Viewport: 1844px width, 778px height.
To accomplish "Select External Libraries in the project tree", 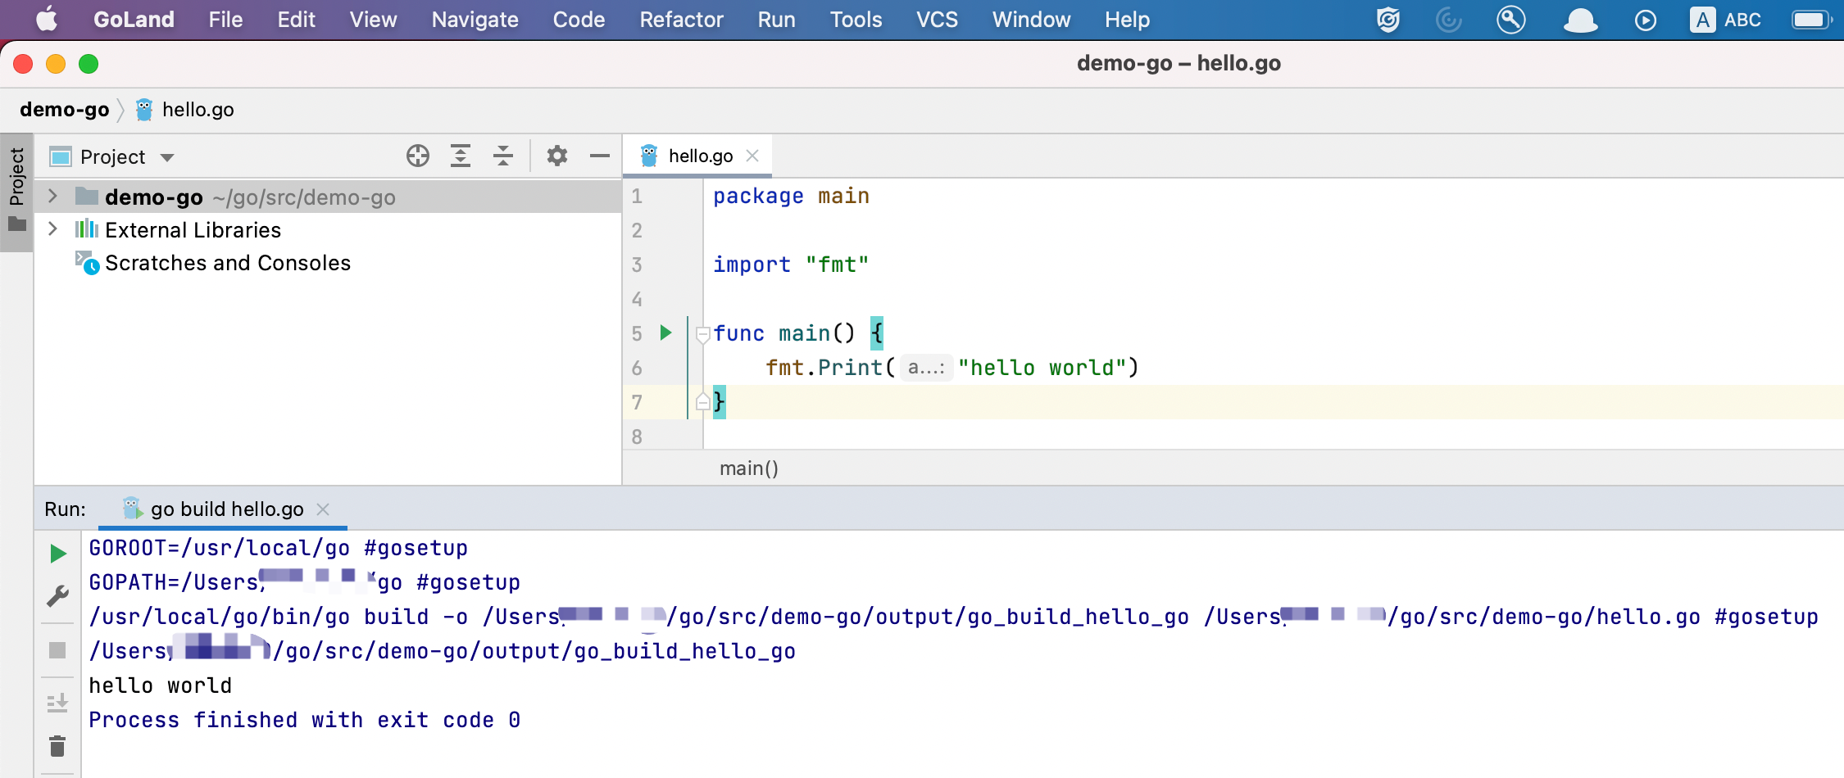I will pyautogui.click(x=193, y=230).
